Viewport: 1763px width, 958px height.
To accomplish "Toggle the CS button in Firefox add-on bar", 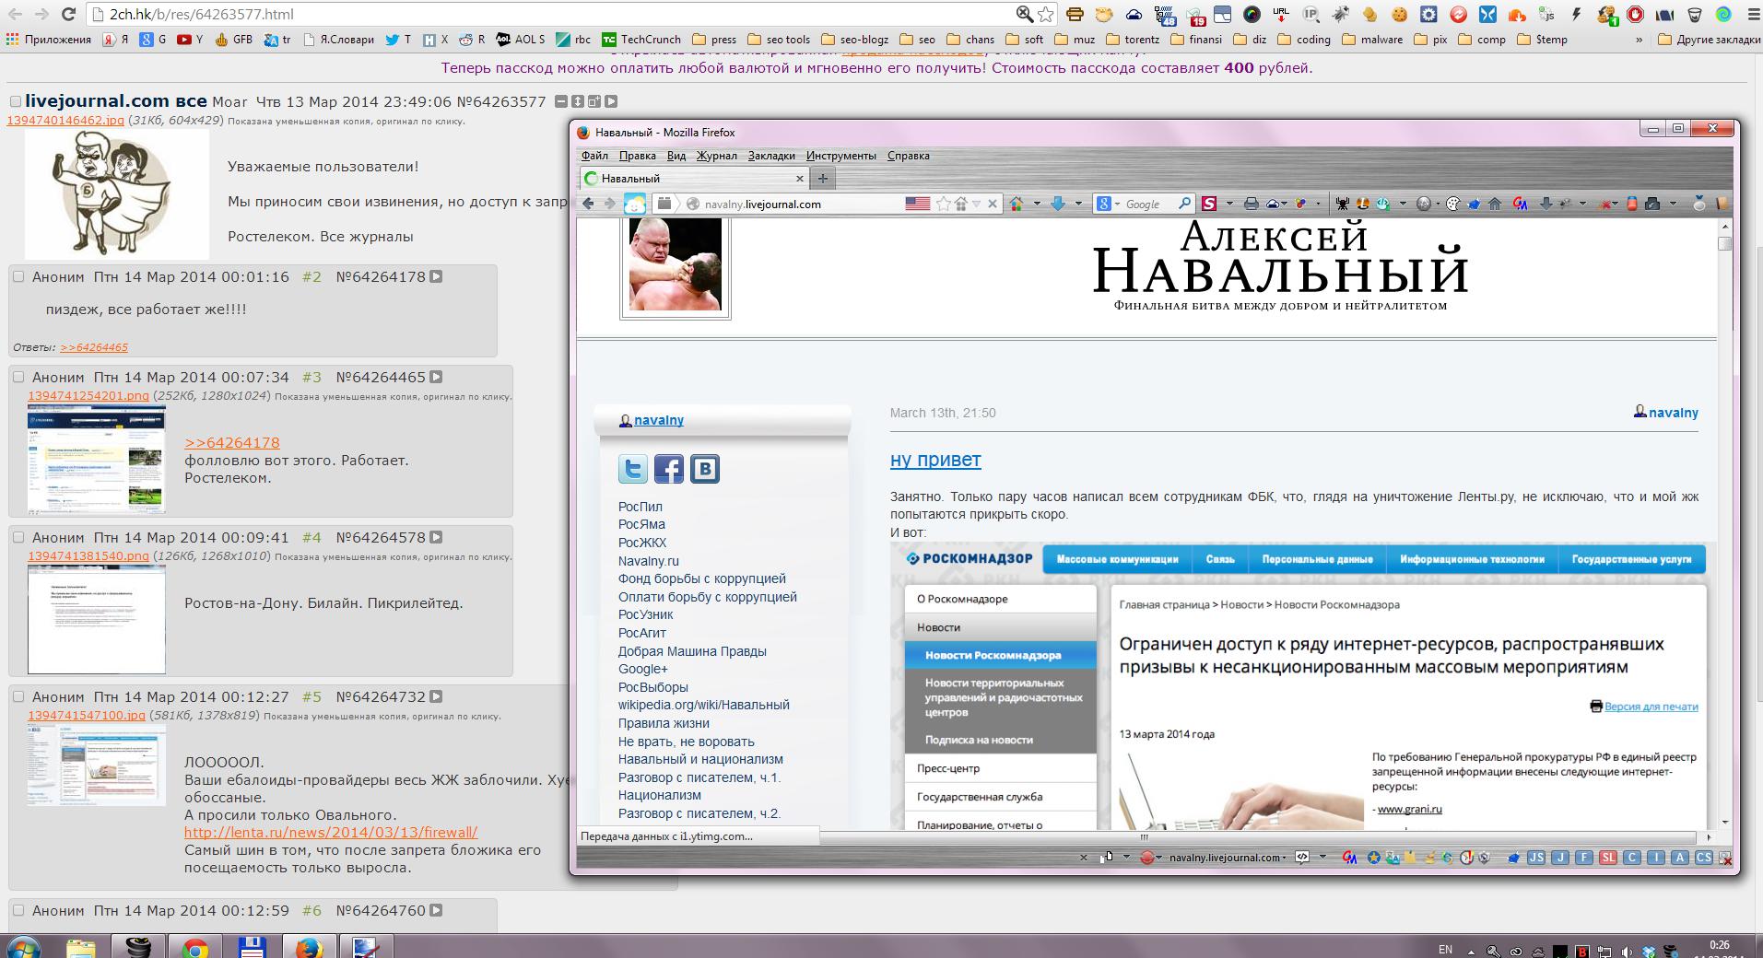I will pos(1704,858).
